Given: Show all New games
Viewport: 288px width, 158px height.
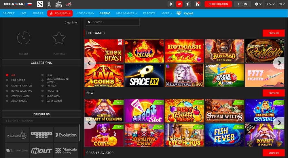Looking at the screenshot, I should pos(274,93).
